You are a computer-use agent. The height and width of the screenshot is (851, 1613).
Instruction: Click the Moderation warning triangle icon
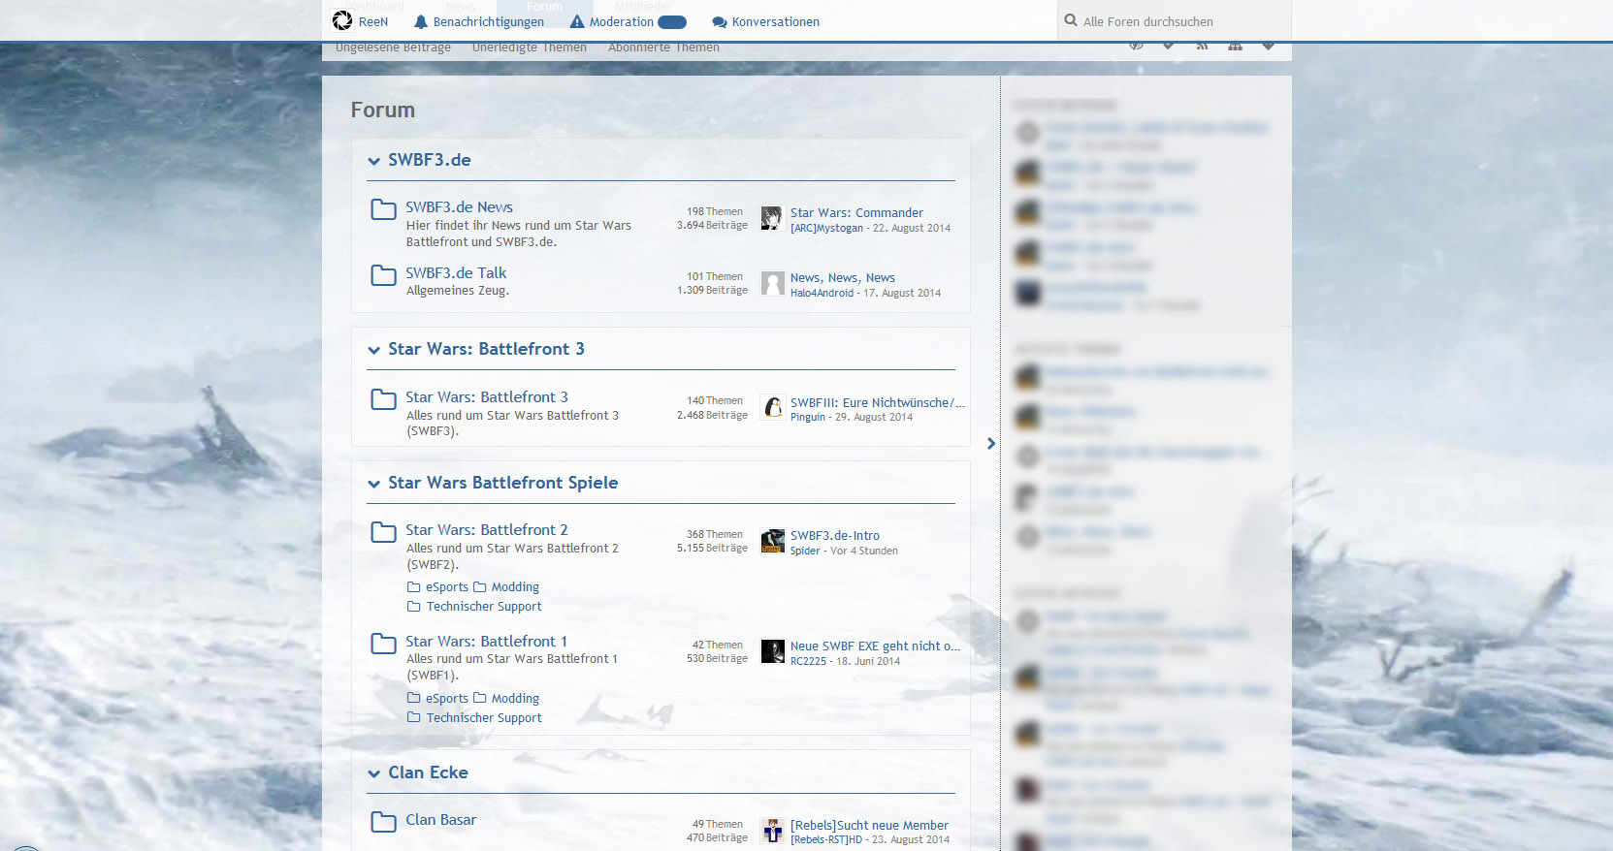coord(577,21)
